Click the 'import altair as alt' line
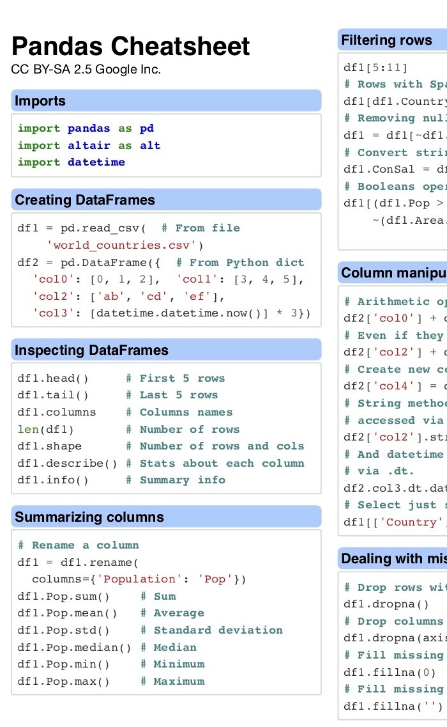This screenshot has height=727, width=447. tap(89, 146)
